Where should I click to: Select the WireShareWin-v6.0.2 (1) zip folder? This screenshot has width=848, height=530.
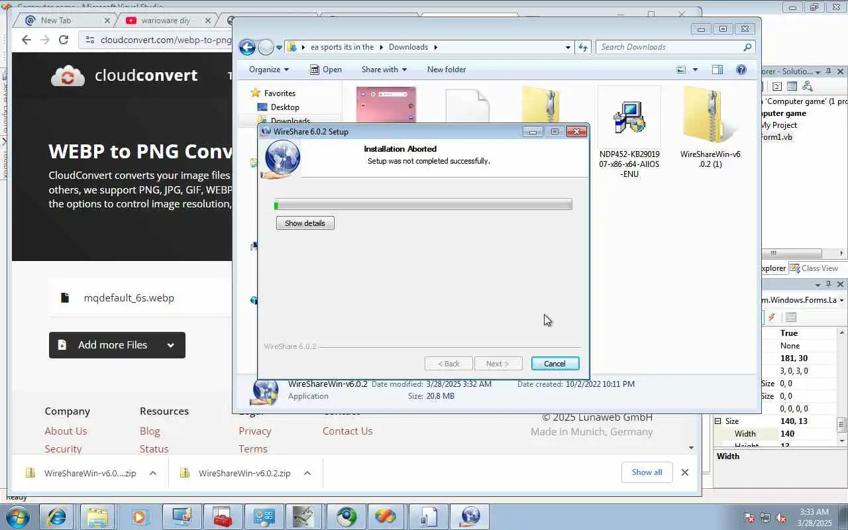pyautogui.click(x=710, y=127)
